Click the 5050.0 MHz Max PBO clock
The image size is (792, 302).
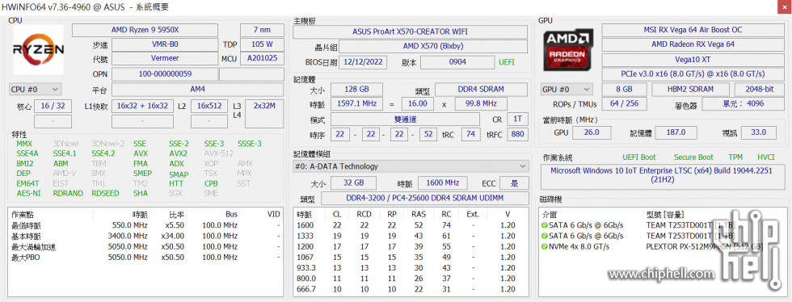point(128,258)
